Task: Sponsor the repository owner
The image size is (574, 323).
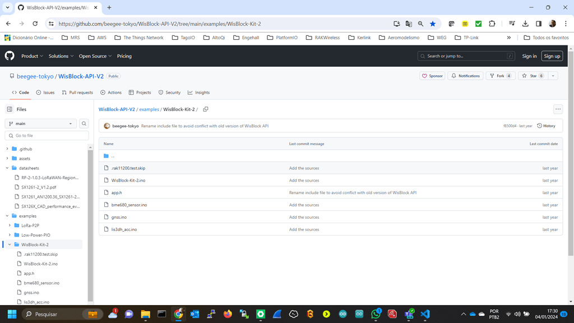Action: [x=432, y=76]
